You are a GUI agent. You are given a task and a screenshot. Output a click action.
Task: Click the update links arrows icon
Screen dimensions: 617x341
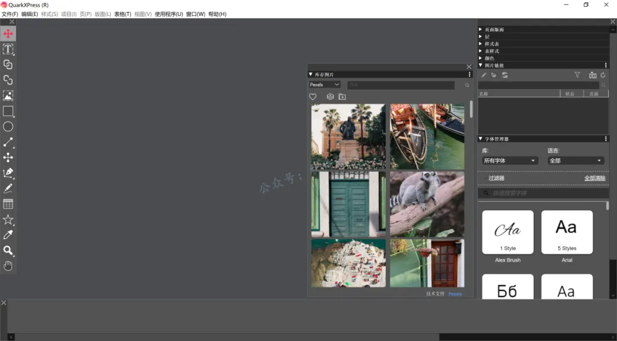click(505, 75)
